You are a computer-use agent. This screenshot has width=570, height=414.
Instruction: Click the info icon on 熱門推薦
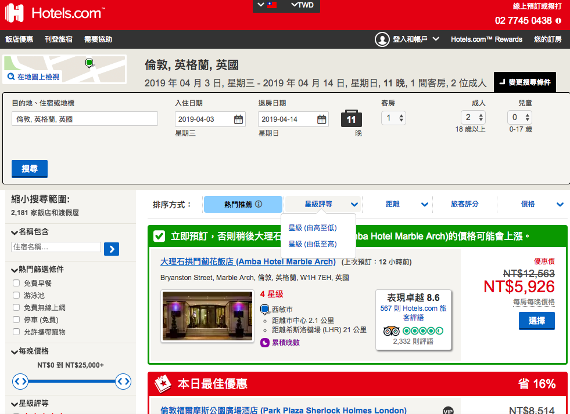click(259, 204)
